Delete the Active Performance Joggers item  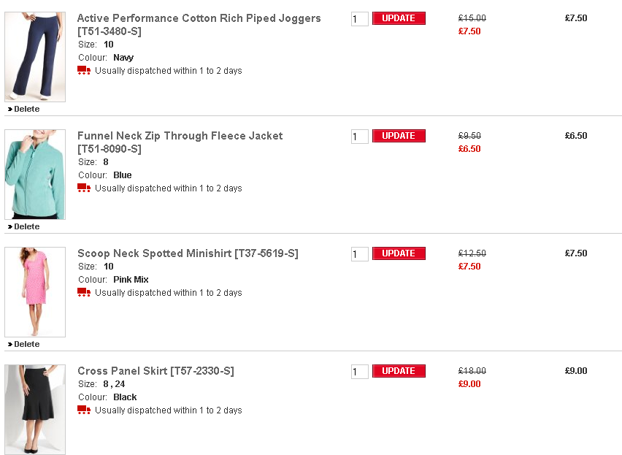tap(26, 110)
